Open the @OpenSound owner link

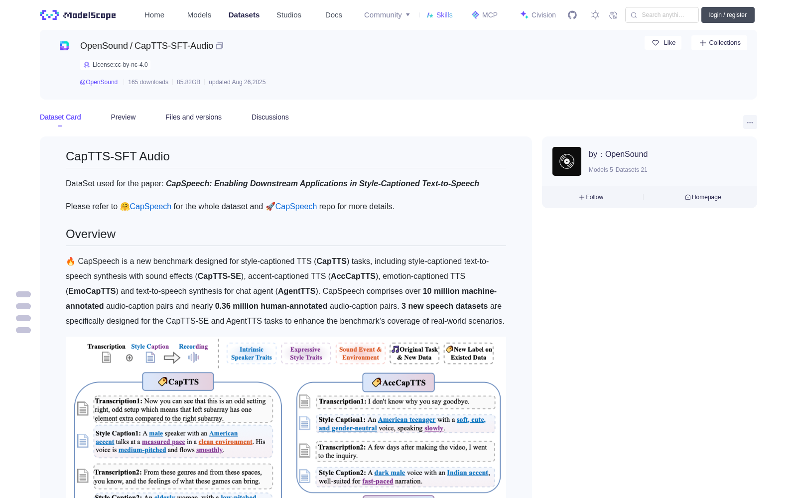point(99,82)
